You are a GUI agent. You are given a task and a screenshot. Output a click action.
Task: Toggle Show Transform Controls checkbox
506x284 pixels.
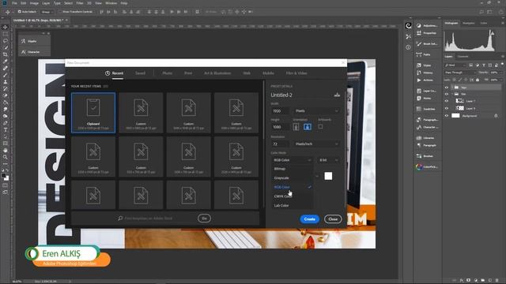coord(60,12)
